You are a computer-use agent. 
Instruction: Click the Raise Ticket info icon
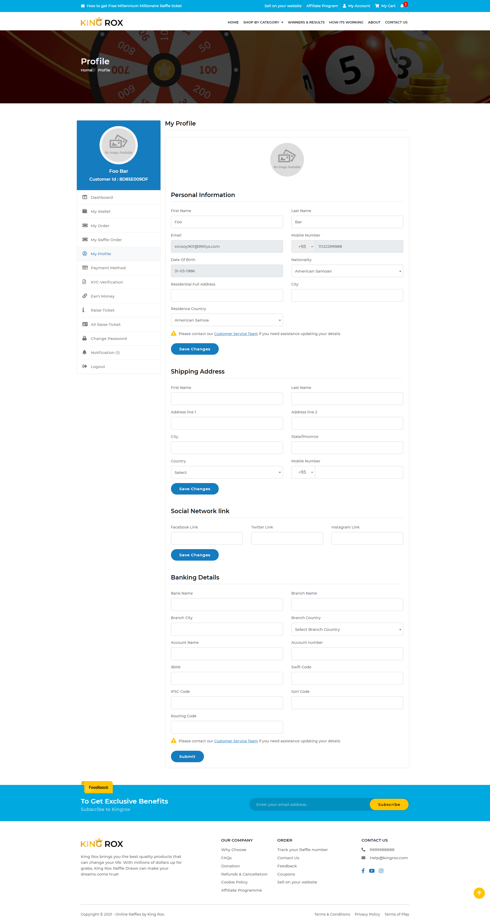pos(83,310)
